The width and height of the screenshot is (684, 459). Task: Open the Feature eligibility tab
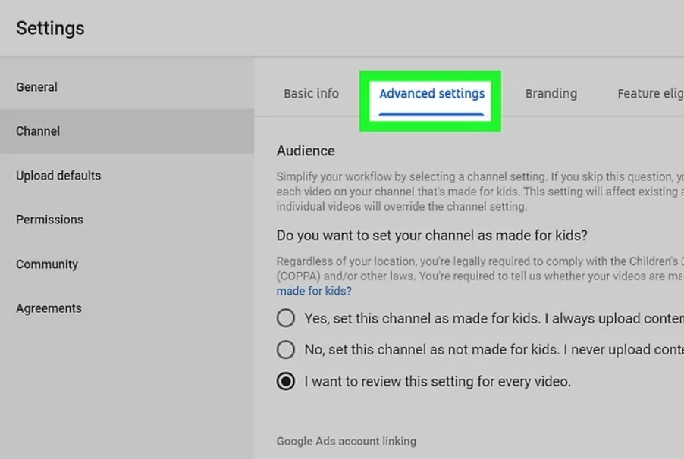point(651,94)
